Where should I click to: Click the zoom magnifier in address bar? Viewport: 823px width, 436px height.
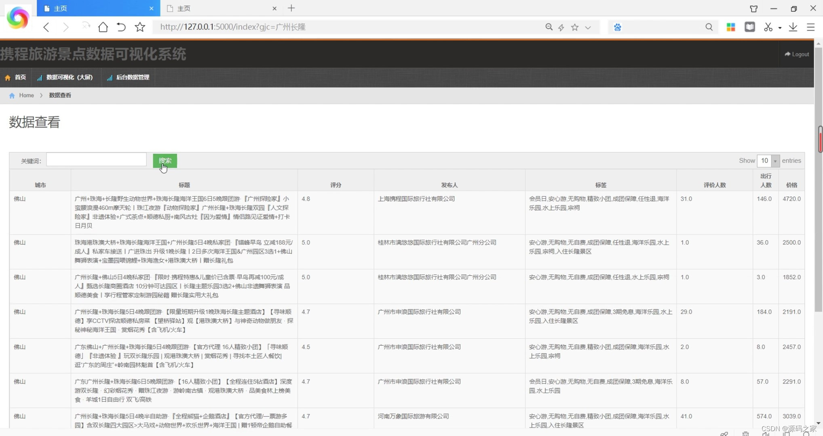(549, 27)
